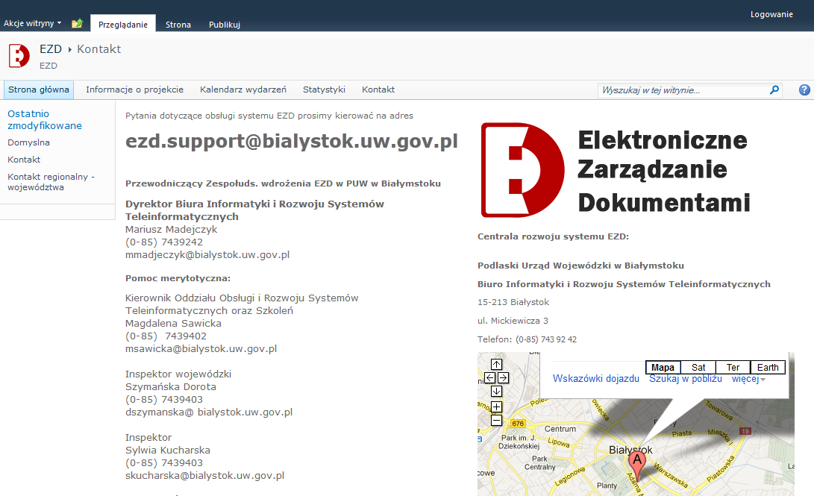
Task: Click Szukaj w pobliżu map link
Action: coord(685,379)
